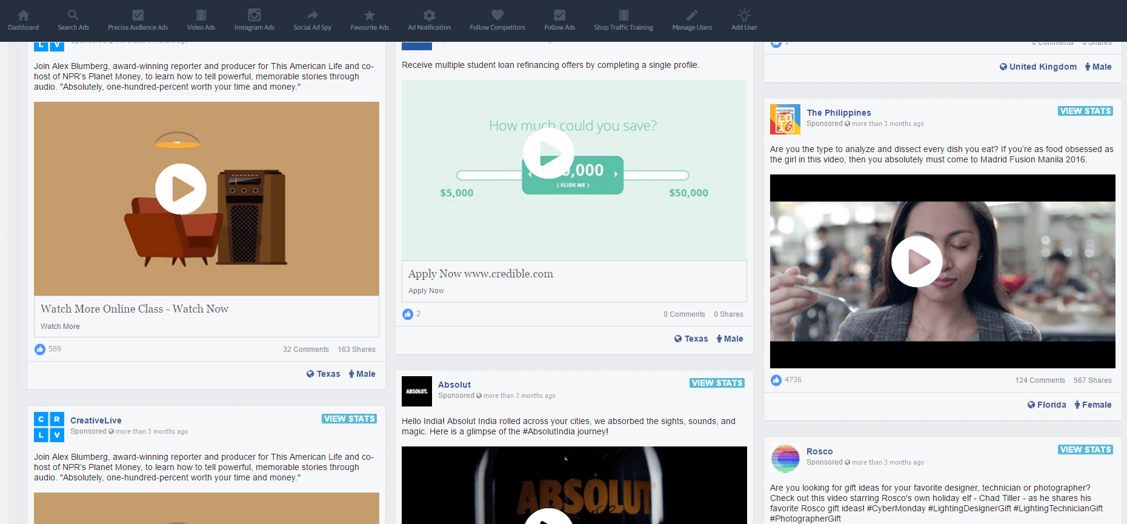Image resolution: width=1127 pixels, height=524 pixels.
Task: Click like icon on credible.com ad
Action: (x=408, y=314)
